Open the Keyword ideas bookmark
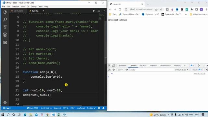The height and width of the screenshot is (117, 208). (x=129, y=14)
